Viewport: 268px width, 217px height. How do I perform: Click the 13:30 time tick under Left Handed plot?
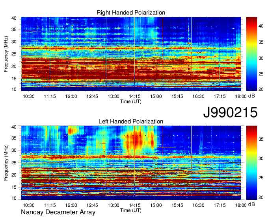(114, 205)
